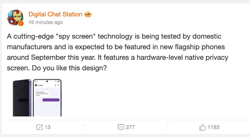Image resolution: width=250 pixels, height=137 pixels.
Task: Click the comment count 277
Action: click(x=130, y=127)
